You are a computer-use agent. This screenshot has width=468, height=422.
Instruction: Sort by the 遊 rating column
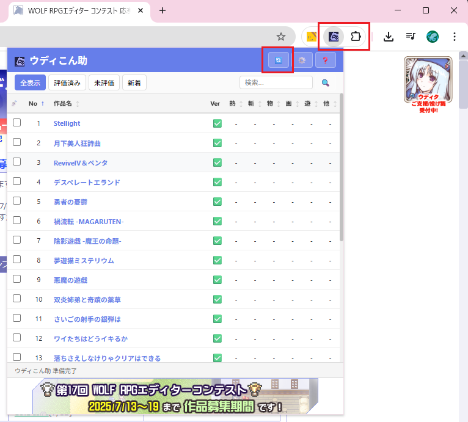tap(311, 104)
